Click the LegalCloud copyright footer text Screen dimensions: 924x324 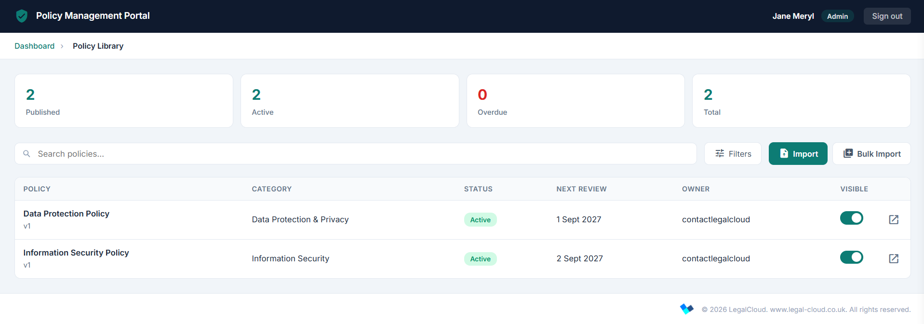point(806,310)
